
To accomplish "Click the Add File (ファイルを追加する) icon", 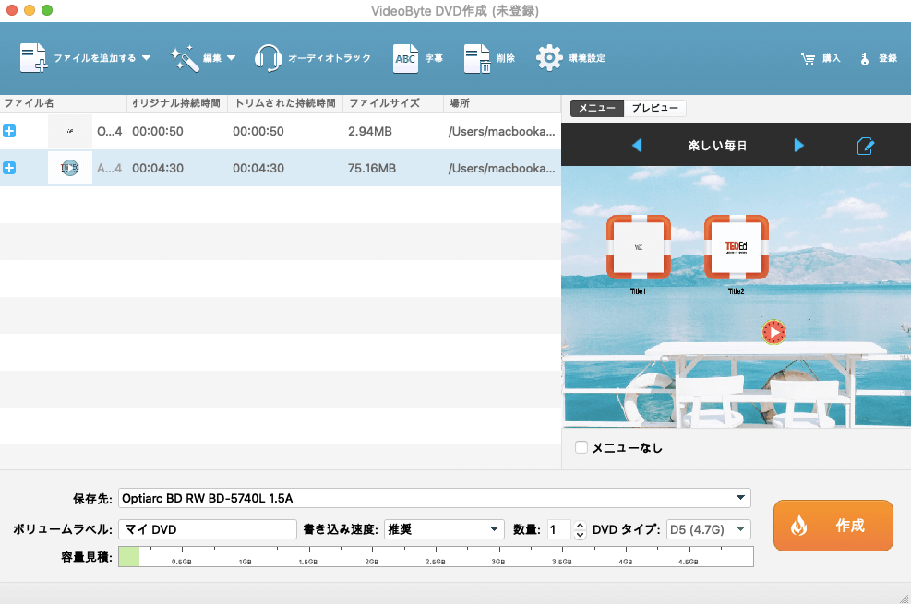I will point(33,58).
